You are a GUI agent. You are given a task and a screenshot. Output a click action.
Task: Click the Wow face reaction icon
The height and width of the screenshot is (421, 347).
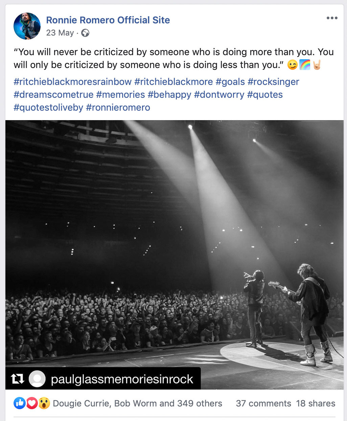coord(44,403)
